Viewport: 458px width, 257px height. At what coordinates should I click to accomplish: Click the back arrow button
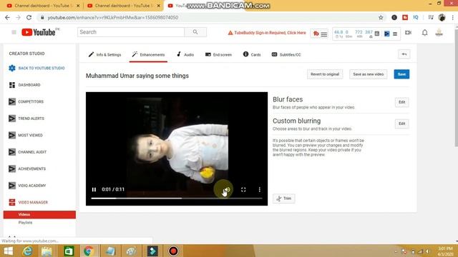click(404, 54)
